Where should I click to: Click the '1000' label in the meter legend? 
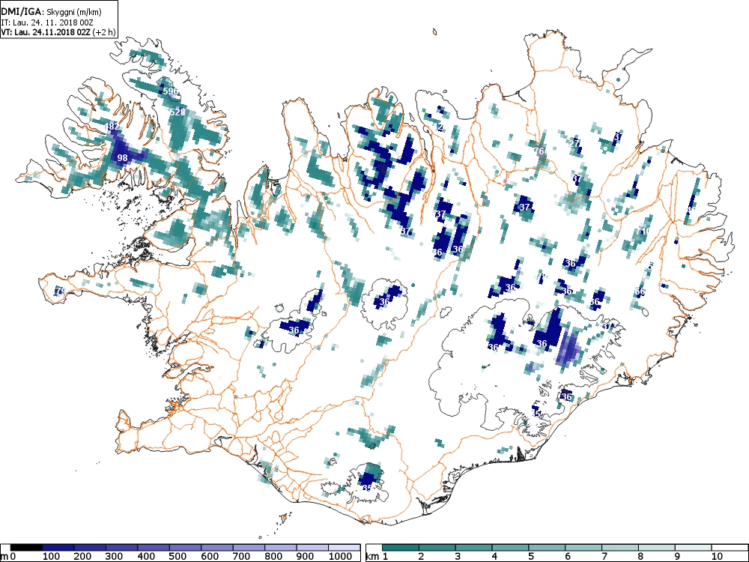(339, 557)
